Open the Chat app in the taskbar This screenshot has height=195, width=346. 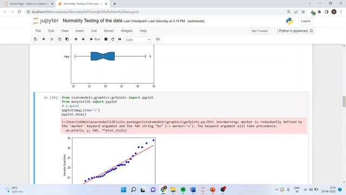tap(153, 190)
